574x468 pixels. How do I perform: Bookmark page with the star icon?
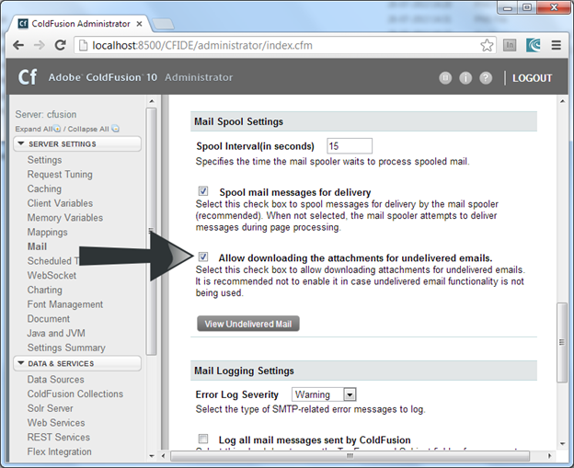pos(487,45)
